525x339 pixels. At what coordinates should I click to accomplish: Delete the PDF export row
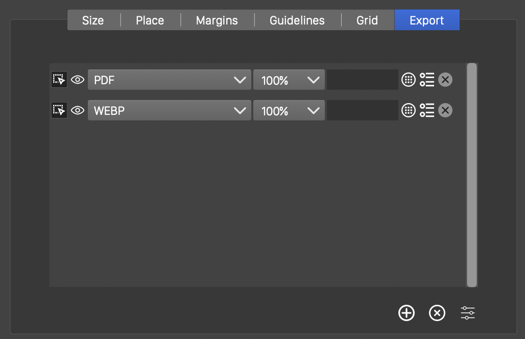tap(445, 80)
